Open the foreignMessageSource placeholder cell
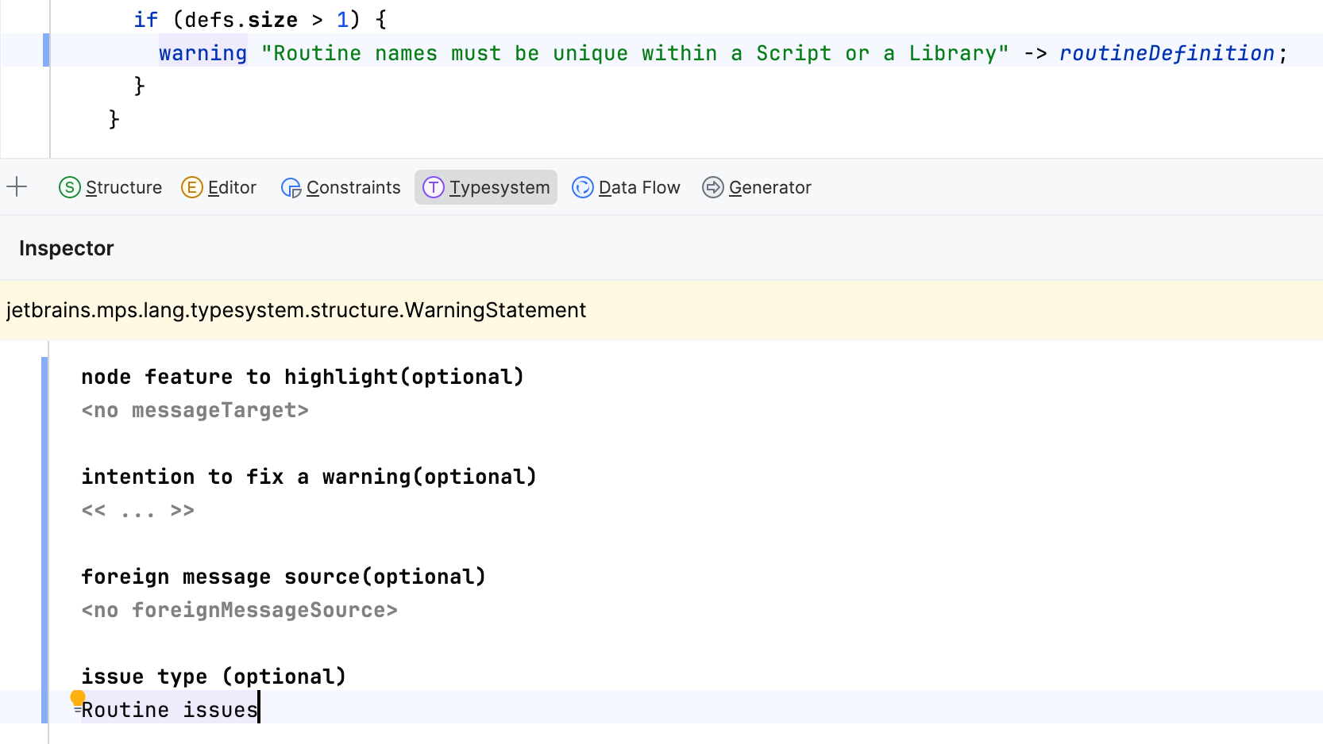This screenshot has width=1323, height=744. click(x=239, y=610)
